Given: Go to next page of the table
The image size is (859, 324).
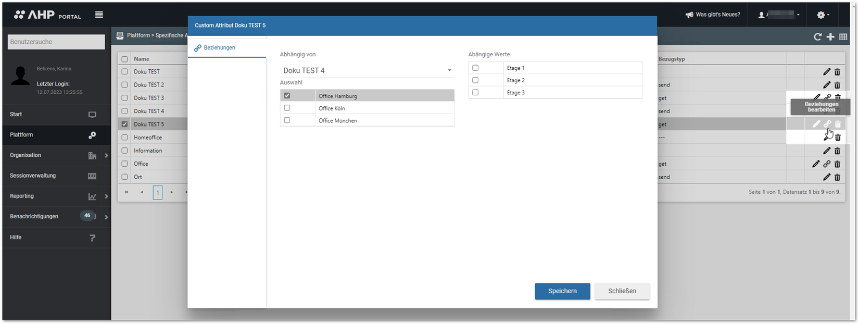Looking at the screenshot, I should (x=172, y=192).
